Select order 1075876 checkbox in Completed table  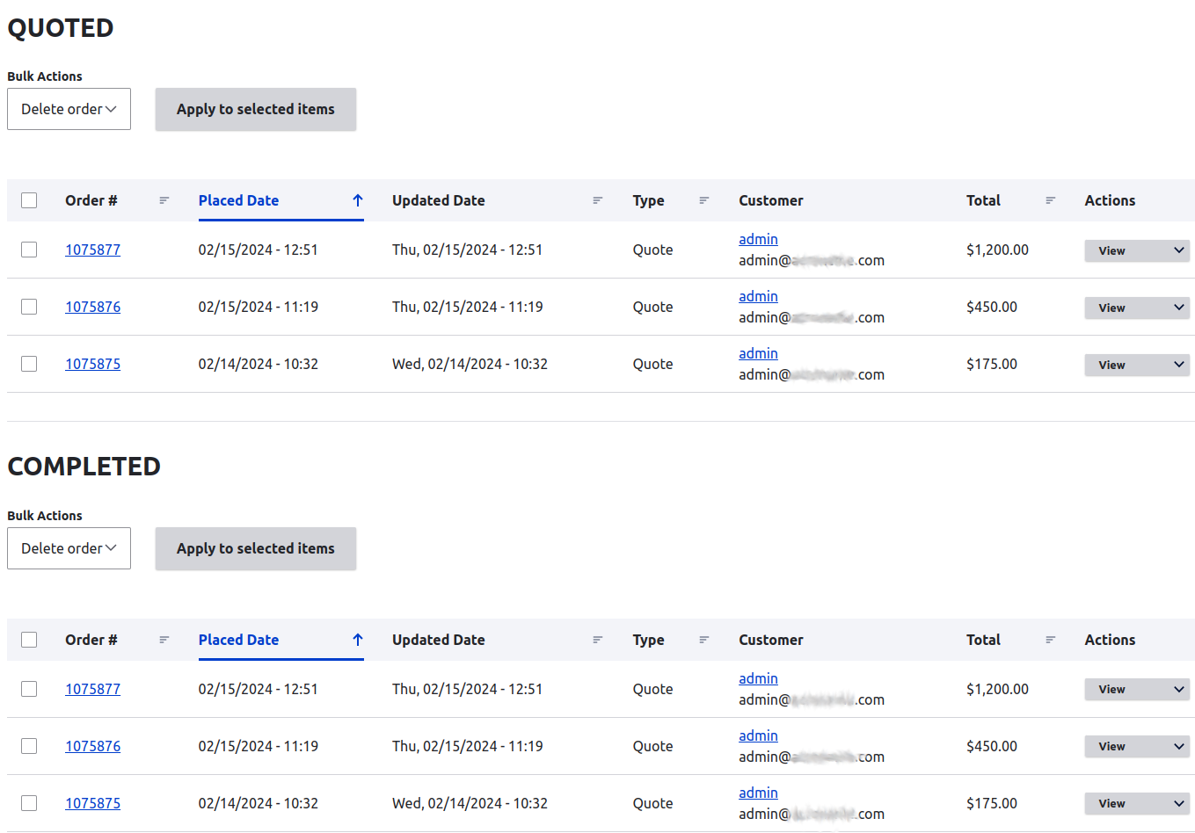point(29,746)
